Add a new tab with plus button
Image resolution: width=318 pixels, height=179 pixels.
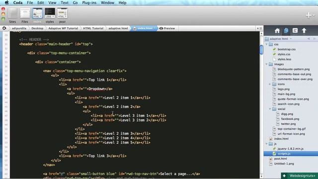click(309, 15)
